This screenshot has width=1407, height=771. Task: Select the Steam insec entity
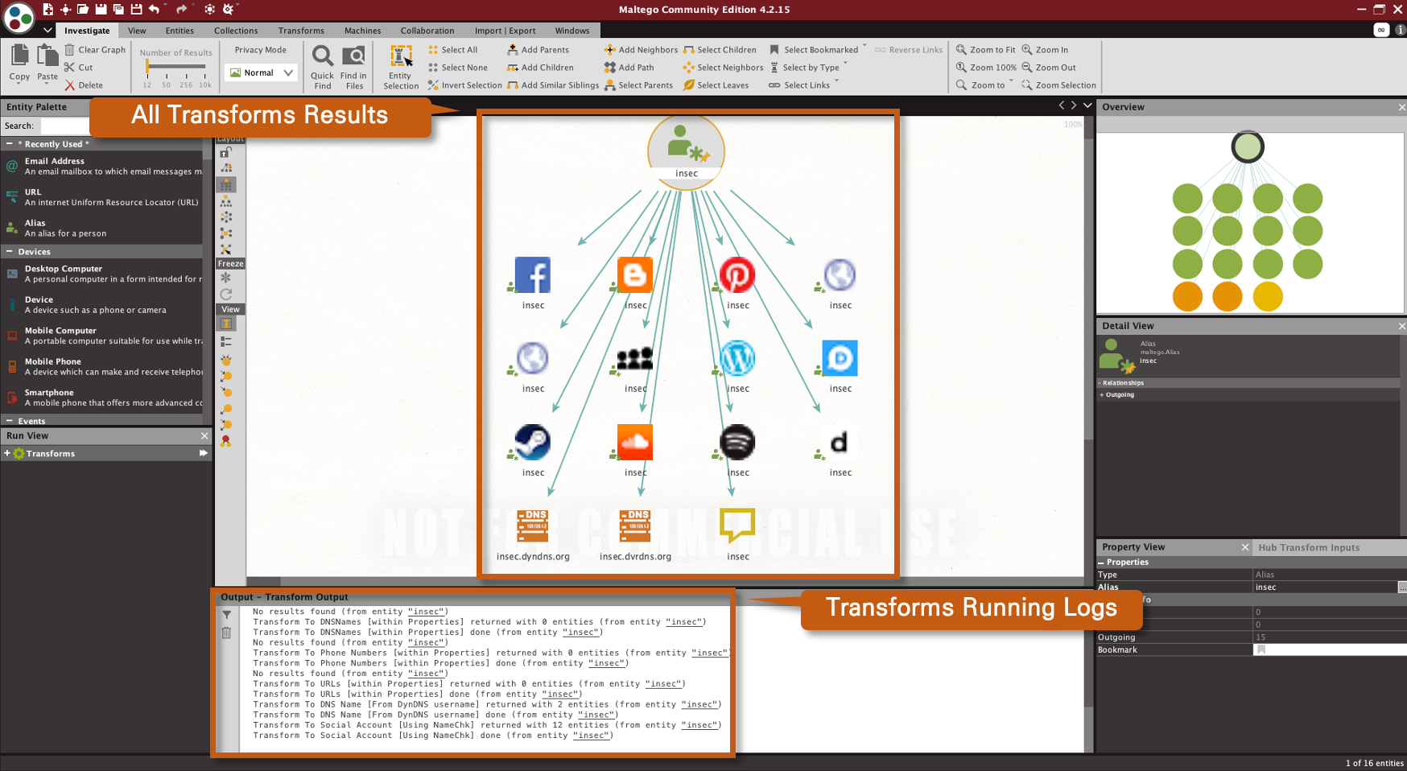pyautogui.click(x=533, y=442)
